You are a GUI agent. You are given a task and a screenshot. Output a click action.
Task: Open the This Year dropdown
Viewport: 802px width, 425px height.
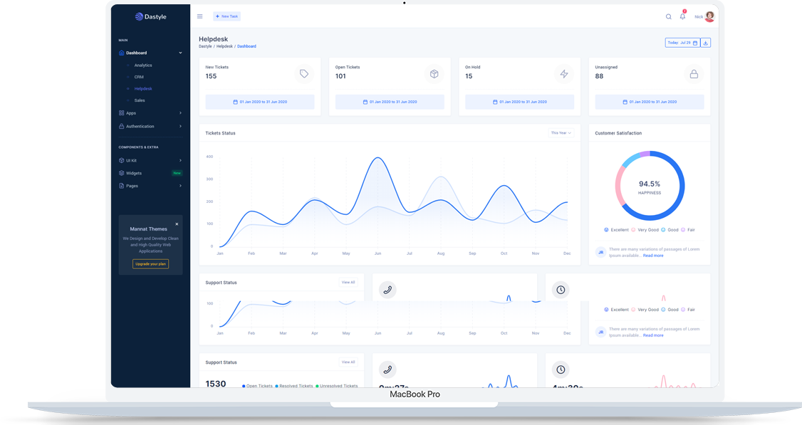561,133
